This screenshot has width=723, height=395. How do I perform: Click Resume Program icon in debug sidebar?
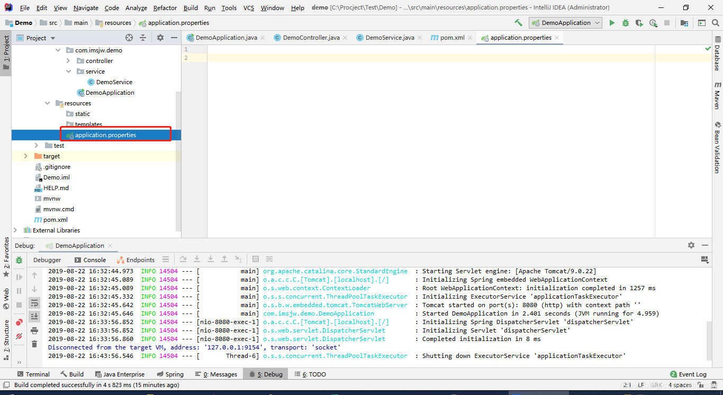pyautogui.click(x=19, y=277)
